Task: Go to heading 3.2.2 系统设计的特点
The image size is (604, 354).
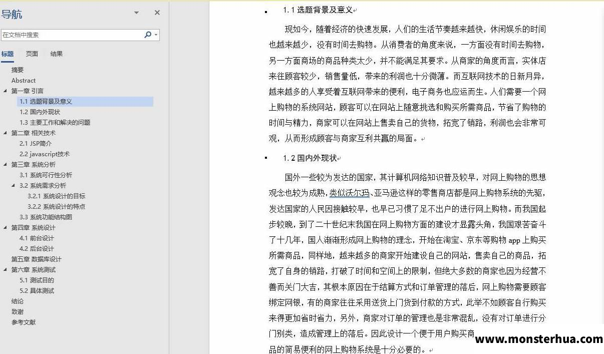Action: tap(57, 207)
